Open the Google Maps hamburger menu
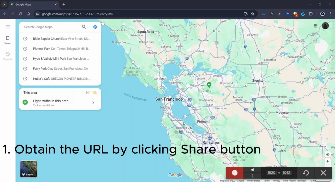This screenshot has width=335, height=182. pos(8,27)
